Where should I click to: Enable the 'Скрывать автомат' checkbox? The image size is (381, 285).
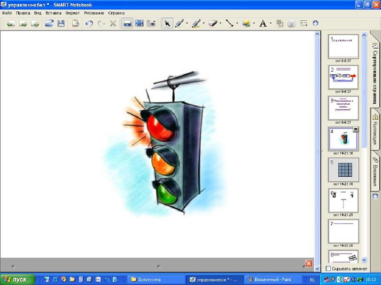tap(328, 268)
